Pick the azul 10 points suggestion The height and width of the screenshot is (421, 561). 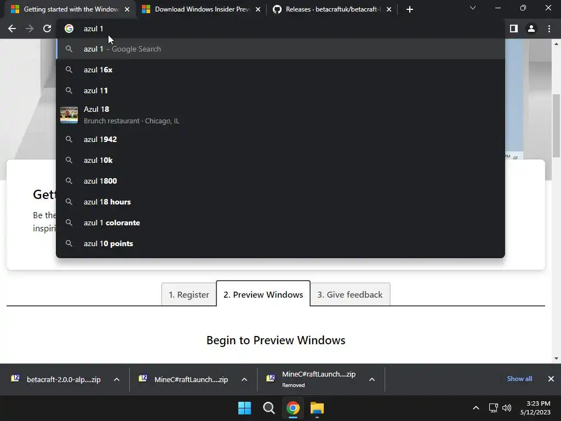280,243
